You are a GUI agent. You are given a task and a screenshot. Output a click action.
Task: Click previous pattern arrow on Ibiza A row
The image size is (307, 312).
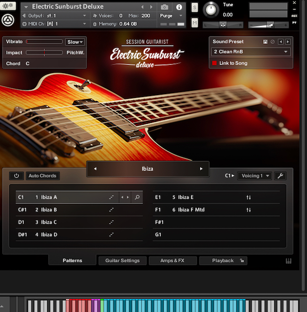coord(122,197)
